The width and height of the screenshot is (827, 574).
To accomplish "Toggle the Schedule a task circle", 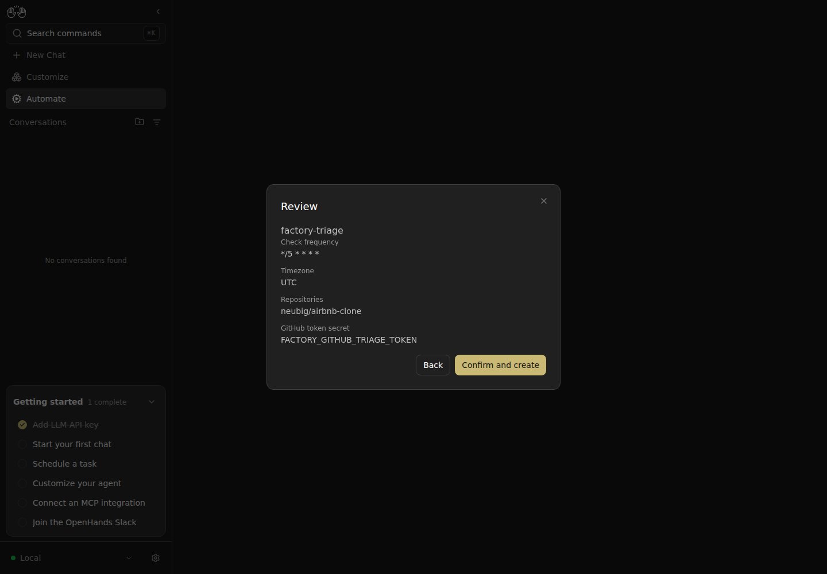I will pos(22,464).
